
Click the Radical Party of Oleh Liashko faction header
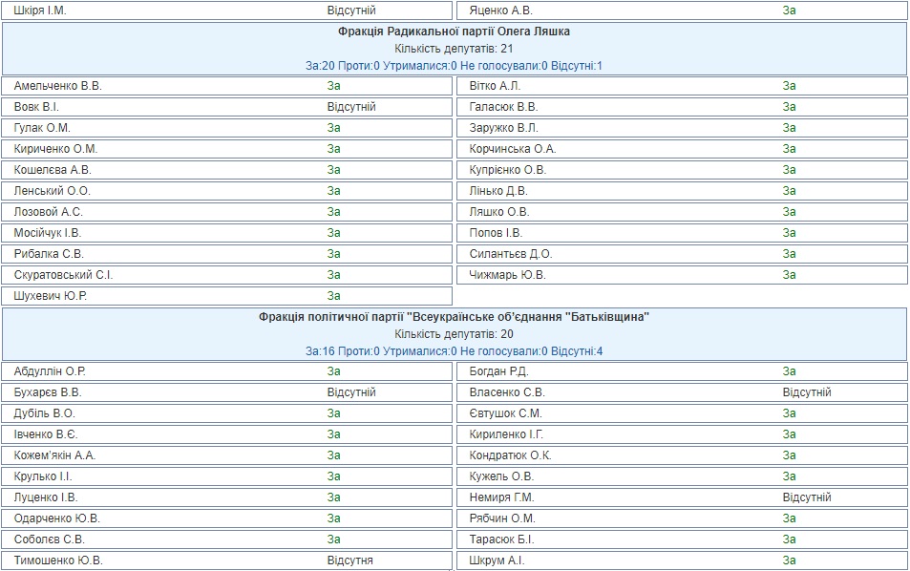(454, 32)
